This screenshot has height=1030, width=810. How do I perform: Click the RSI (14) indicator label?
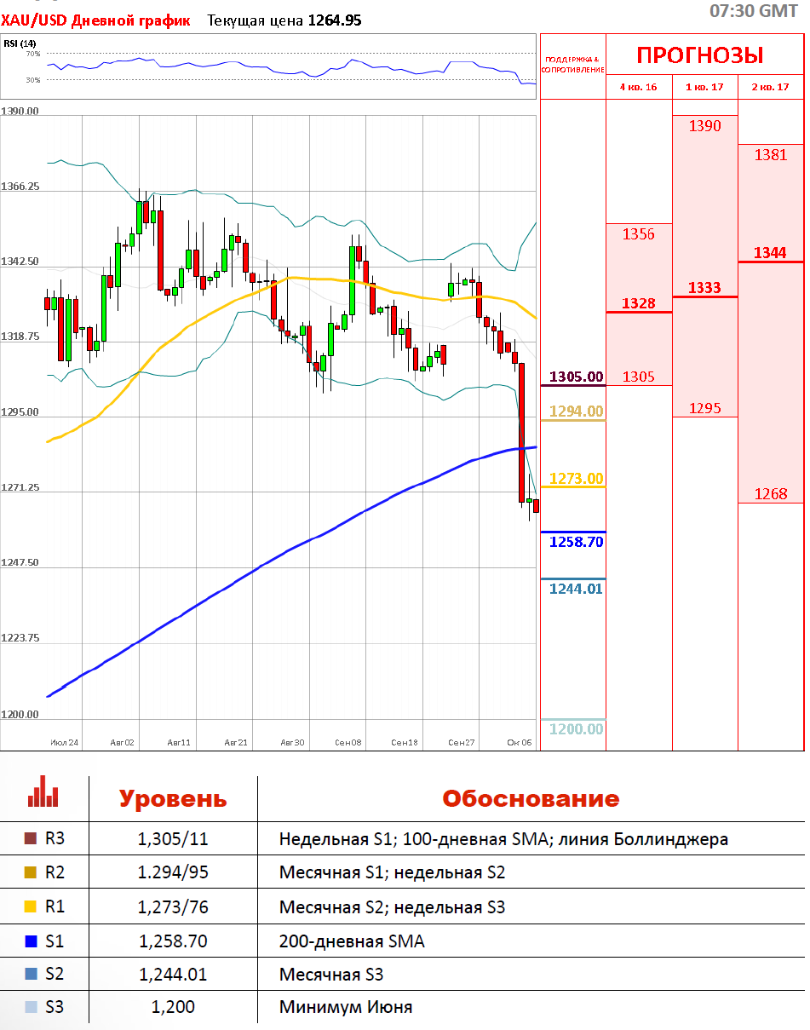[20, 43]
